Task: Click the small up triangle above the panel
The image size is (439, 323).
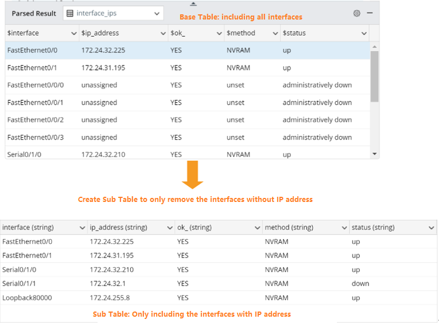Action: tap(193, 3)
